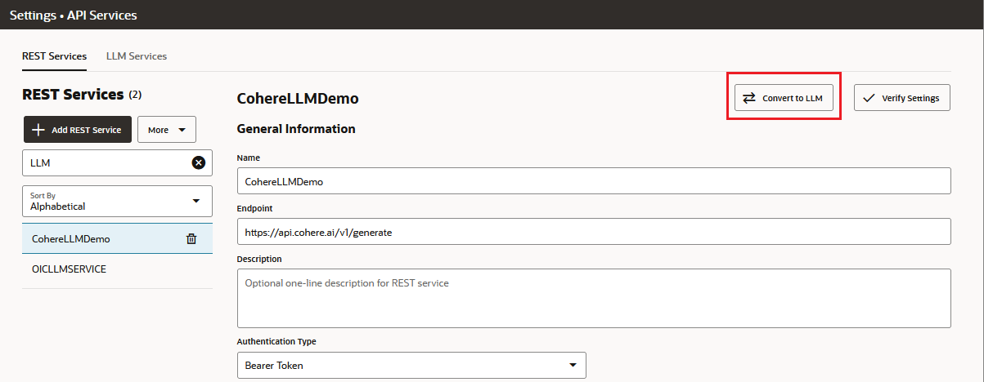Open the More dropdown menu
The height and width of the screenshot is (382, 984).
[x=167, y=130]
